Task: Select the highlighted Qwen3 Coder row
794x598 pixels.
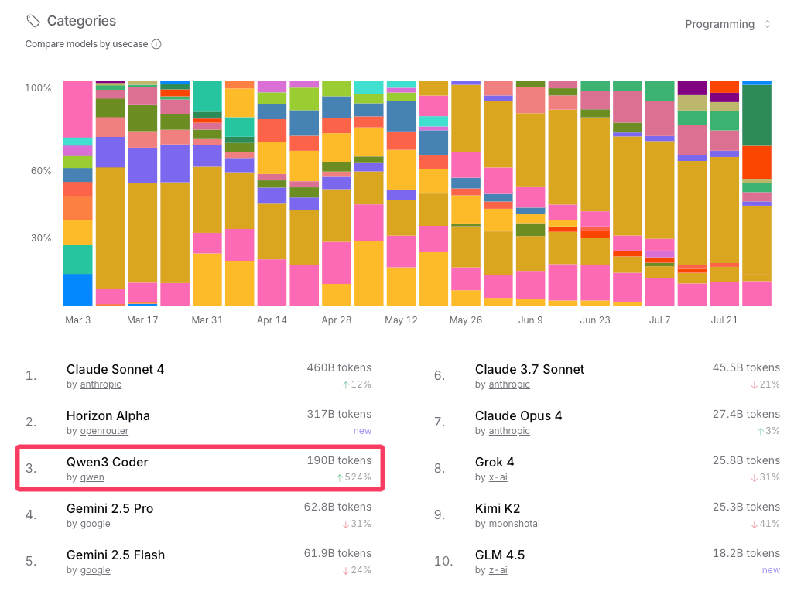Action: pos(200,468)
